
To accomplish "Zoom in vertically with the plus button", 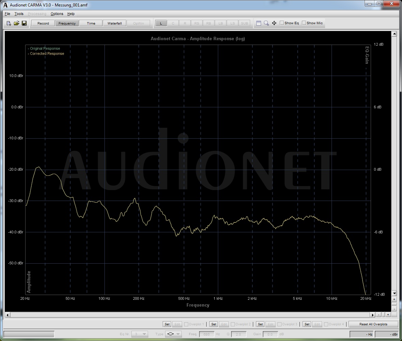I will click(x=394, y=299).
